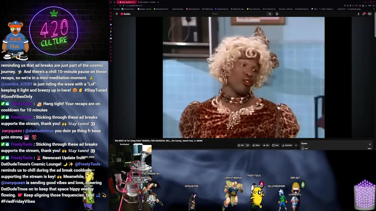
Task: Save the Queue as a playlist
Action: pyautogui.click(x=305, y=149)
